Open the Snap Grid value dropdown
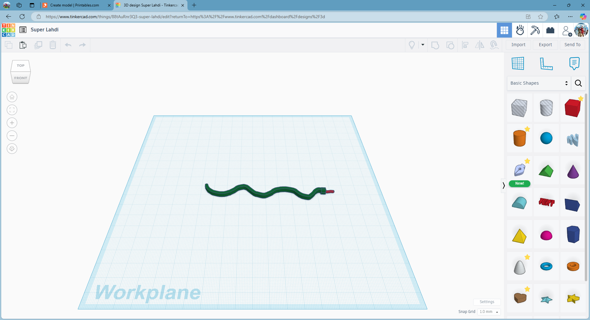The image size is (590, 320). coord(489,312)
